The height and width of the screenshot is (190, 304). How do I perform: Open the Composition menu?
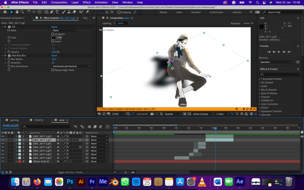[59, 2]
